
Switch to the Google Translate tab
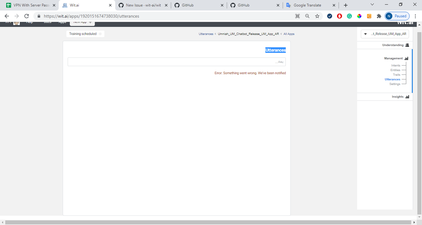307,5
